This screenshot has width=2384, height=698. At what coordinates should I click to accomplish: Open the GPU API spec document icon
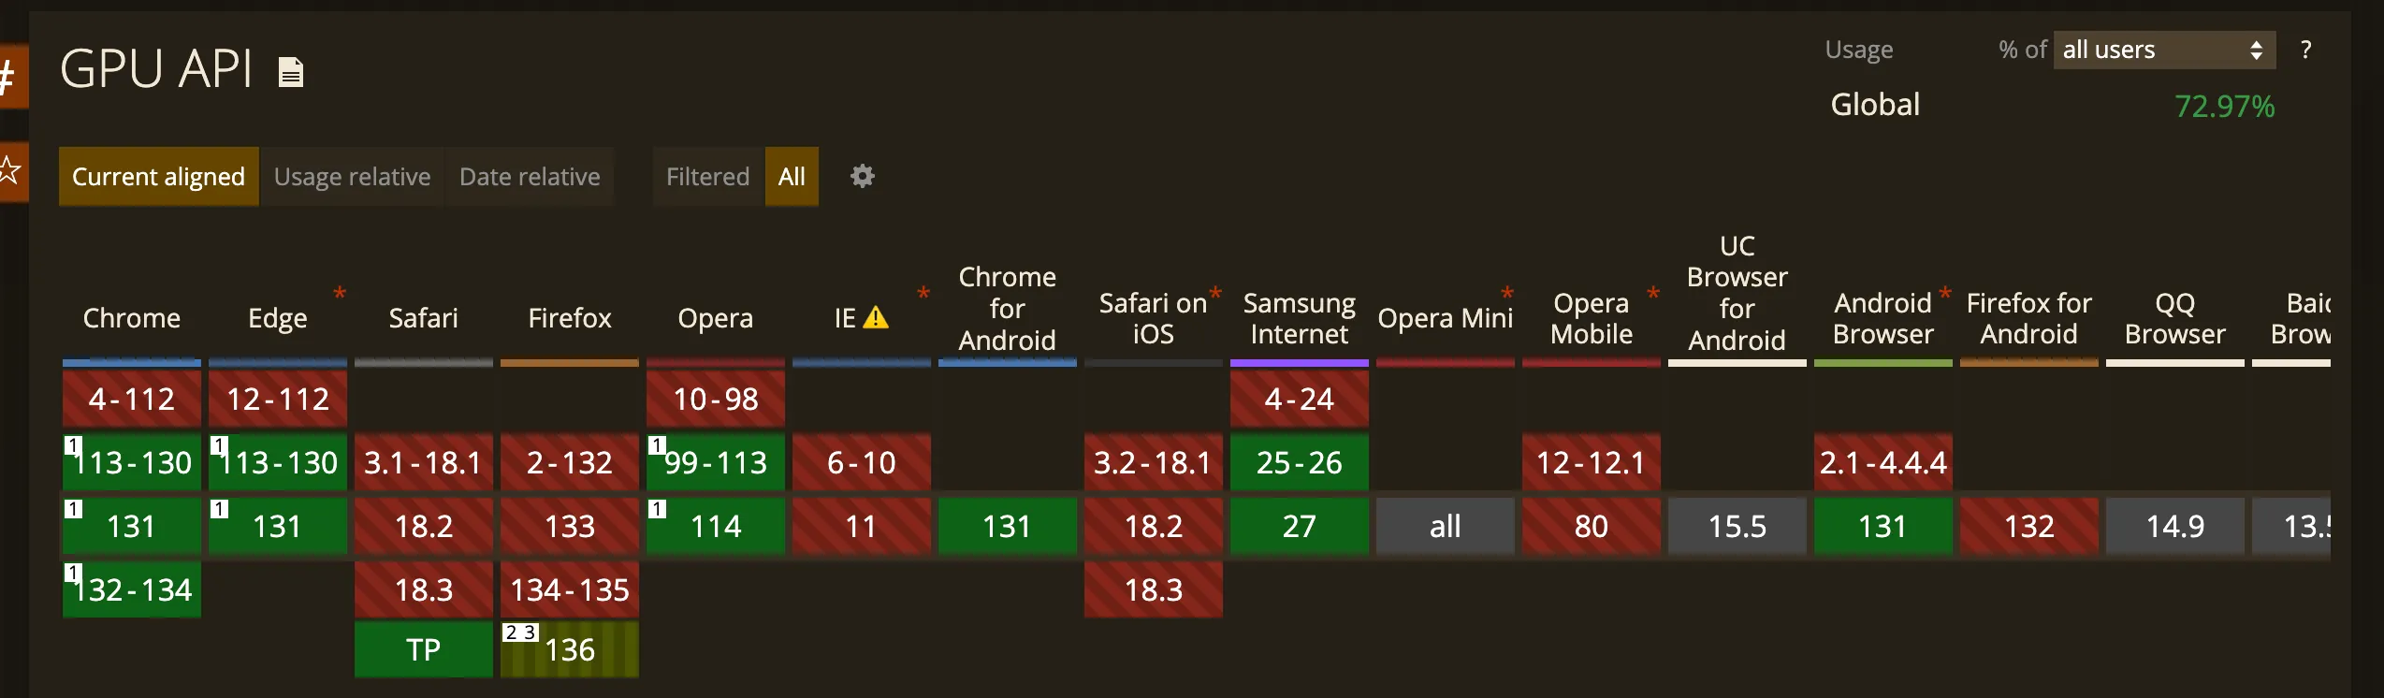coord(291,72)
